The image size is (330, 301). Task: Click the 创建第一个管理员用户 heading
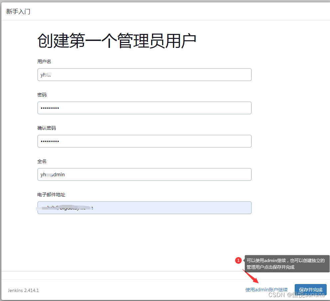117,39
